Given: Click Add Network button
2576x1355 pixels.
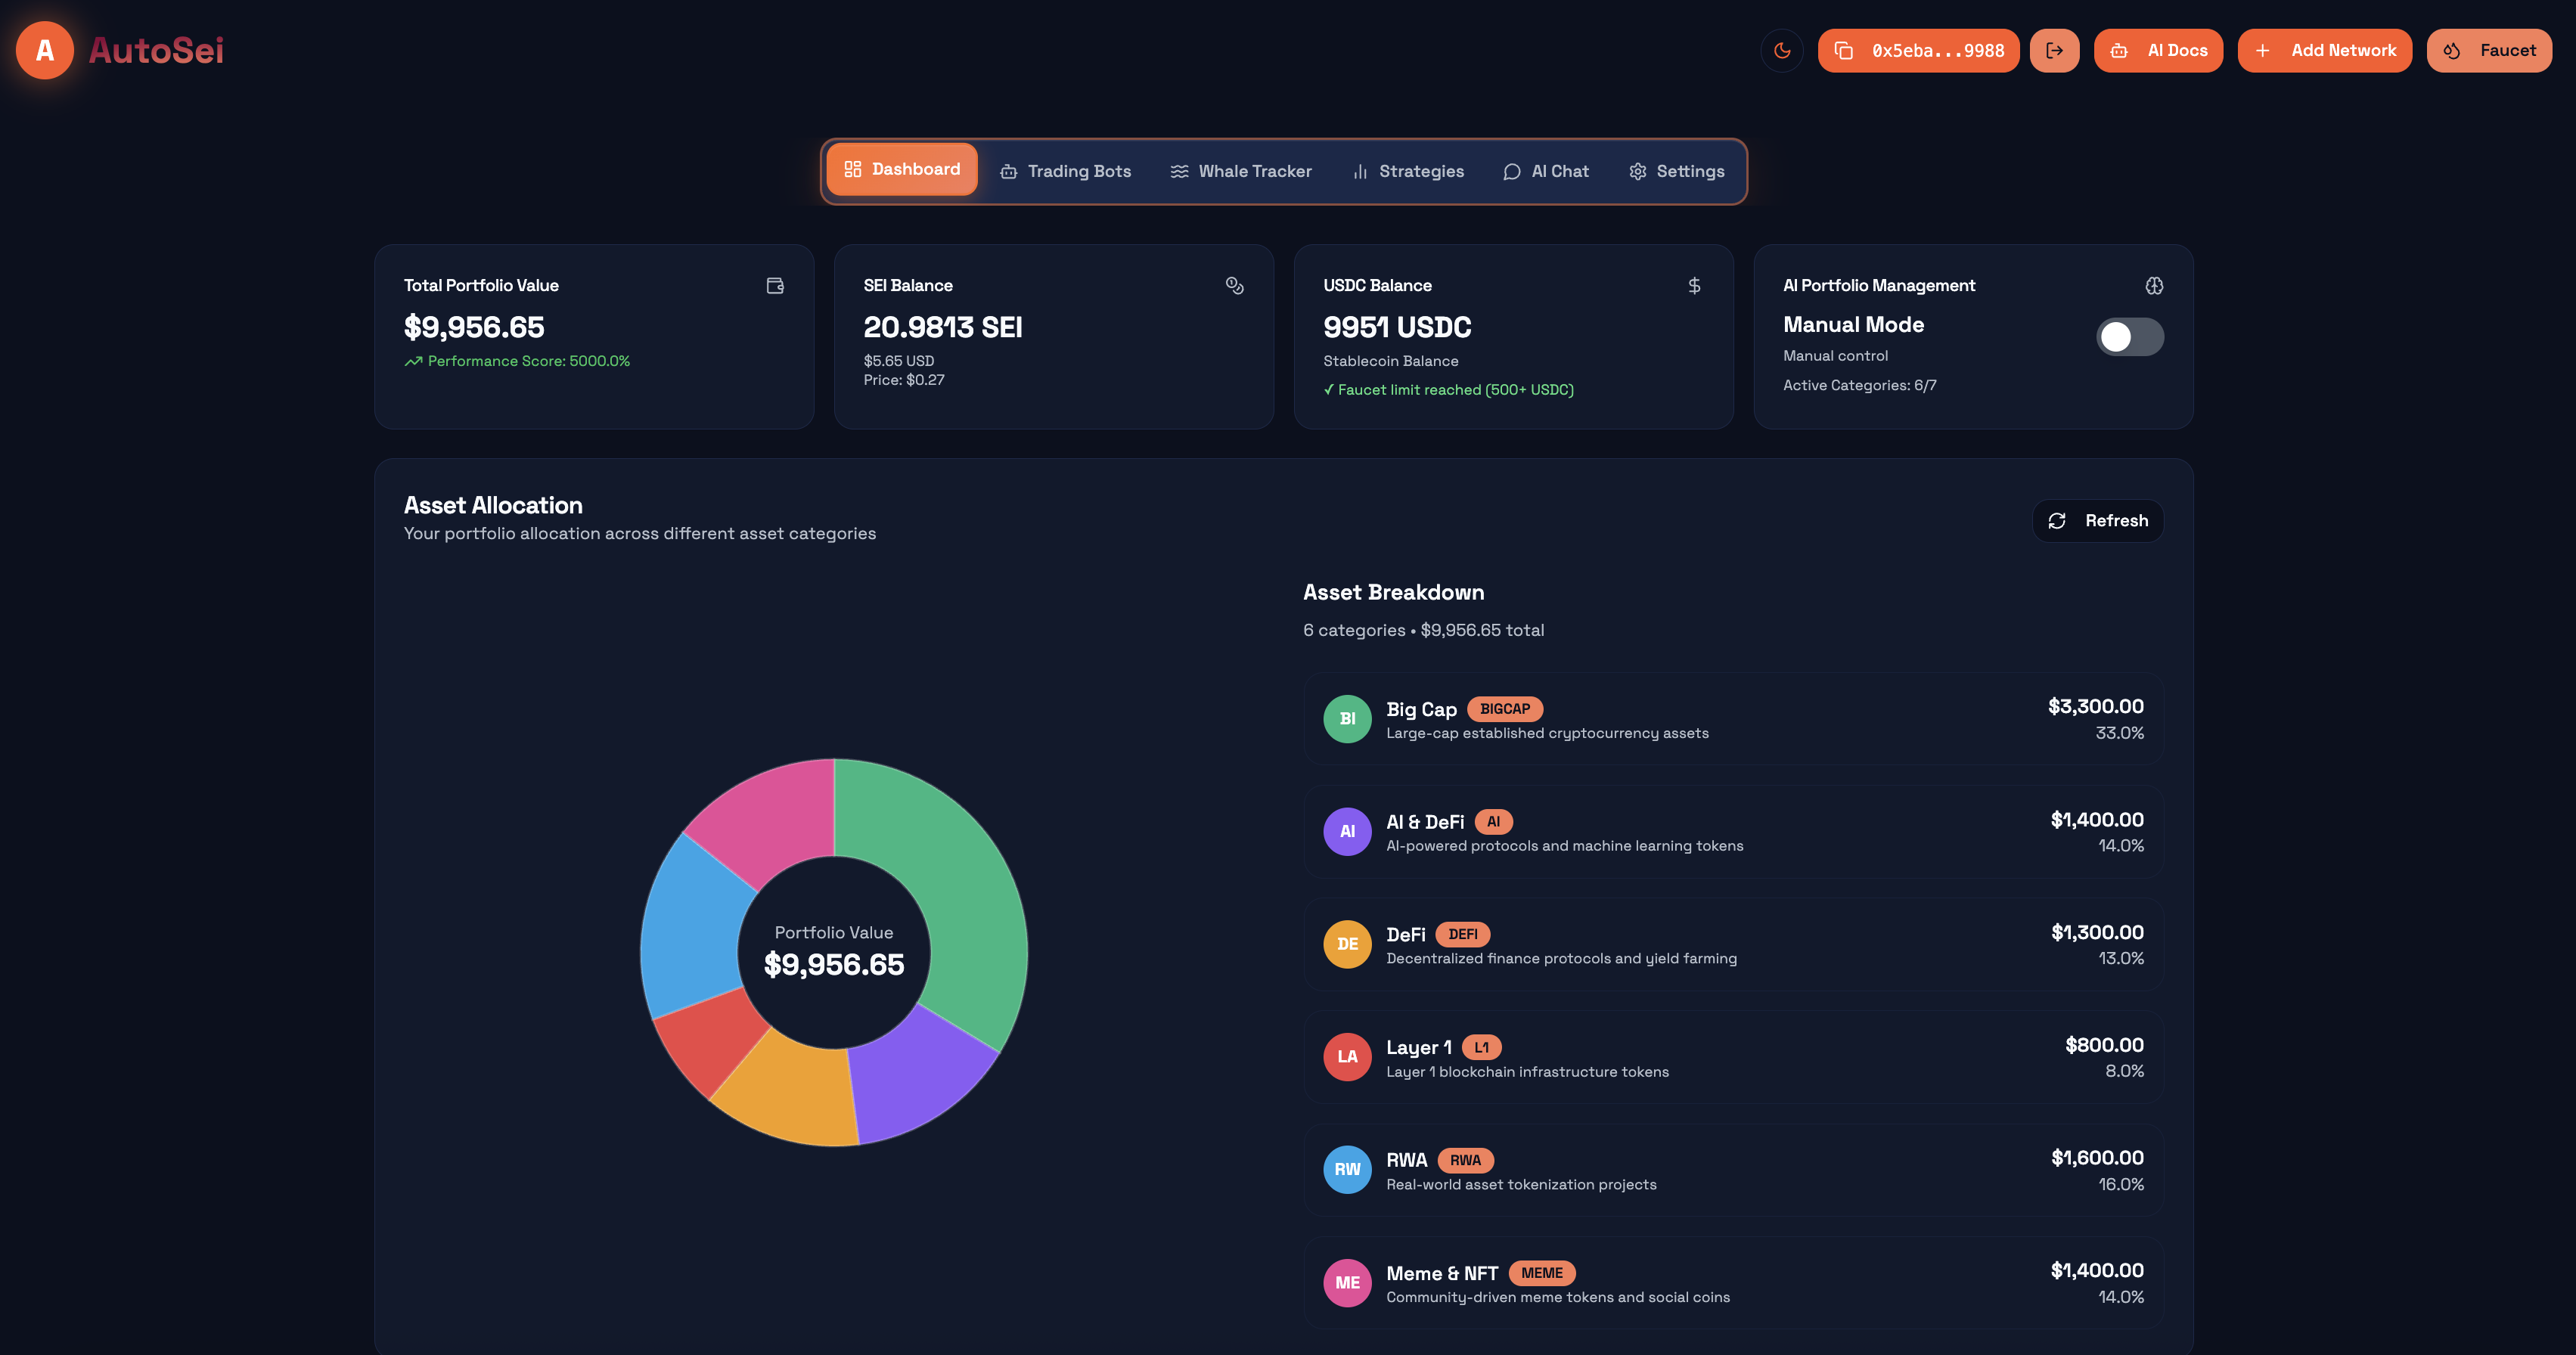Looking at the screenshot, I should click(2324, 50).
